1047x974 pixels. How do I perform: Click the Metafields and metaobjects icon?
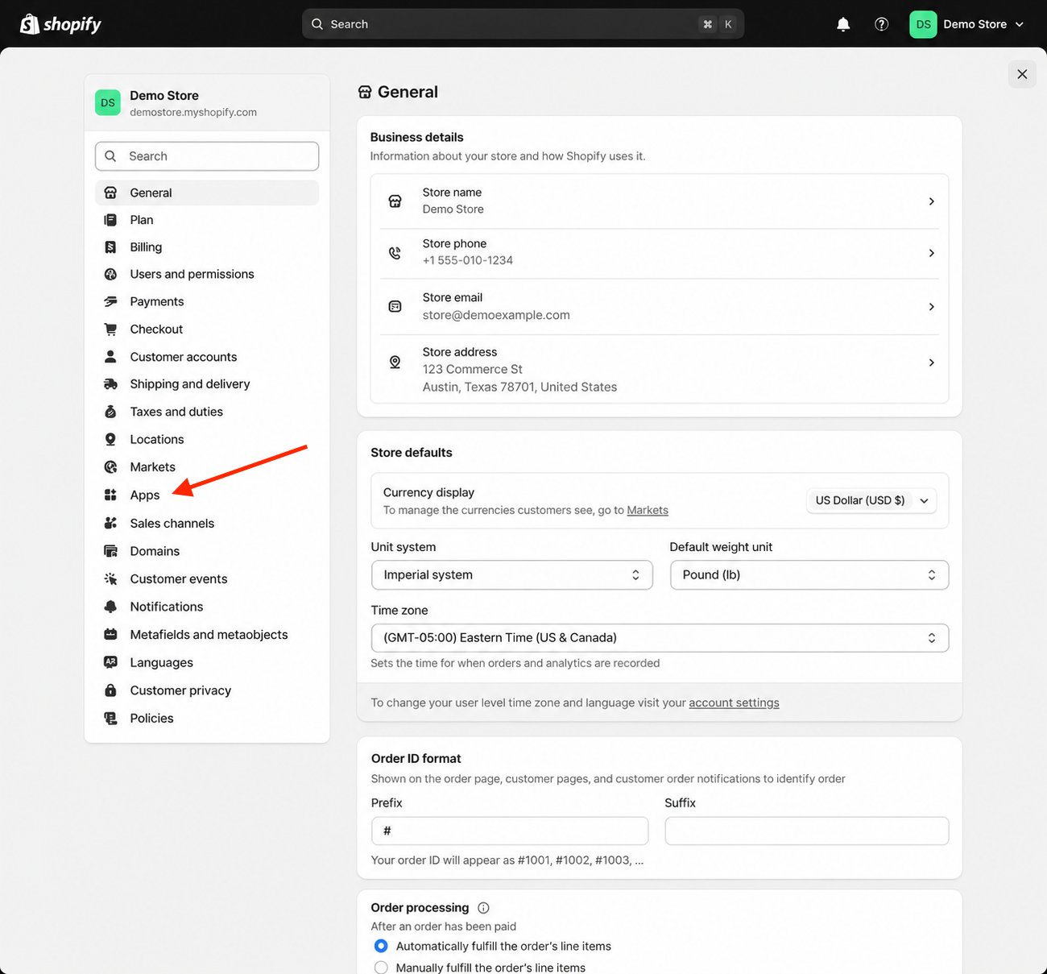click(x=110, y=635)
